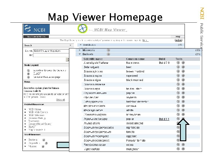The image size is (207, 155).
Task: Search icon for pepper row
Action: [x=178, y=93]
